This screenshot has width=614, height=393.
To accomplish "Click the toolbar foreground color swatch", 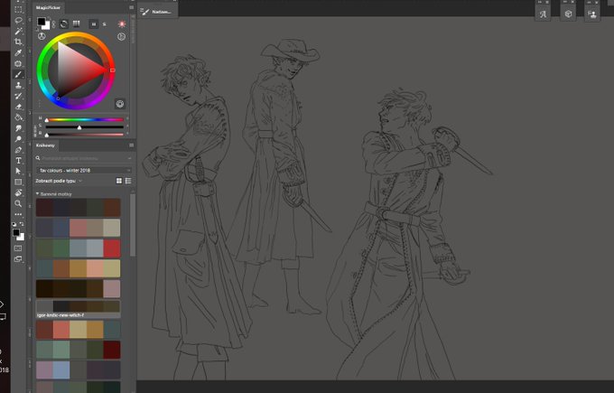I will [16, 232].
